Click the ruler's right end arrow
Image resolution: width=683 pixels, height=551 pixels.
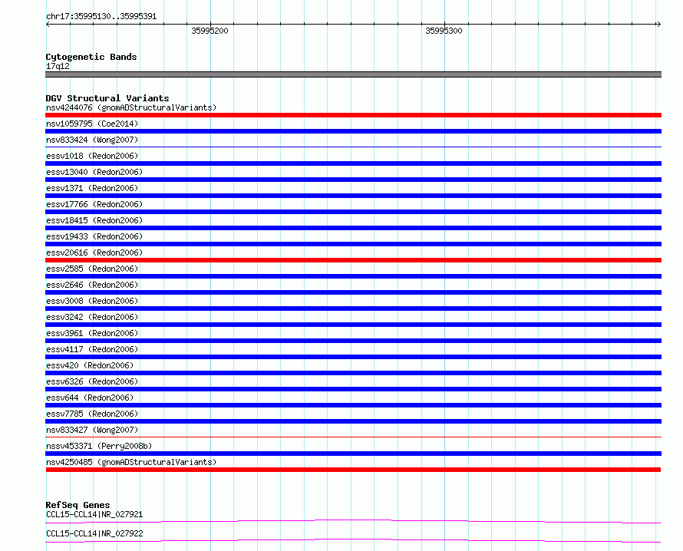point(658,24)
